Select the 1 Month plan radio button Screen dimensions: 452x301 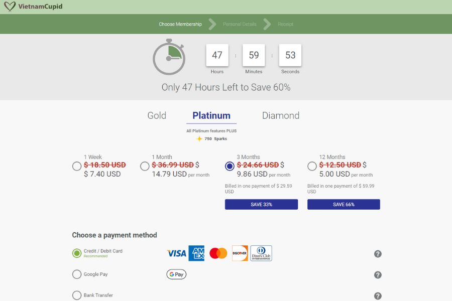145,166
